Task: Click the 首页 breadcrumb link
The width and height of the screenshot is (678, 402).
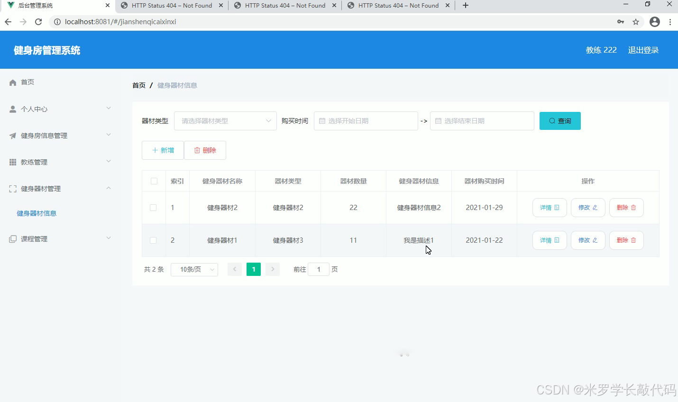Action: point(139,85)
